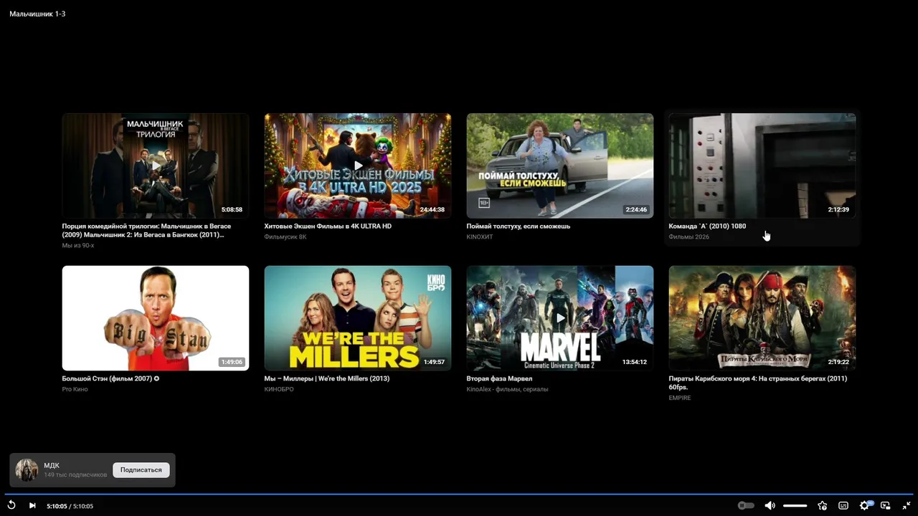Image resolution: width=918 pixels, height=516 pixels.
Task: Turn on subtitles
Action: click(x=843, y=505)
